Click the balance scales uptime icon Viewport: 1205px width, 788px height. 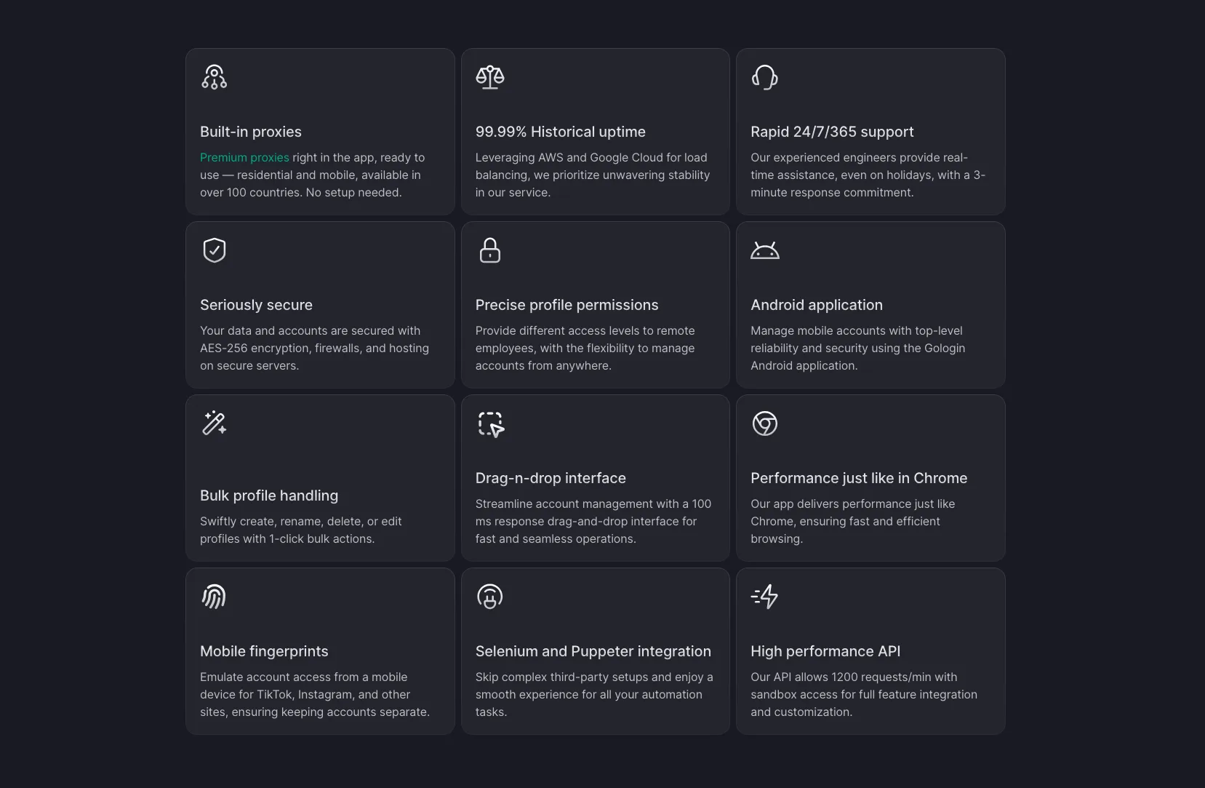(x=489, y=77)
